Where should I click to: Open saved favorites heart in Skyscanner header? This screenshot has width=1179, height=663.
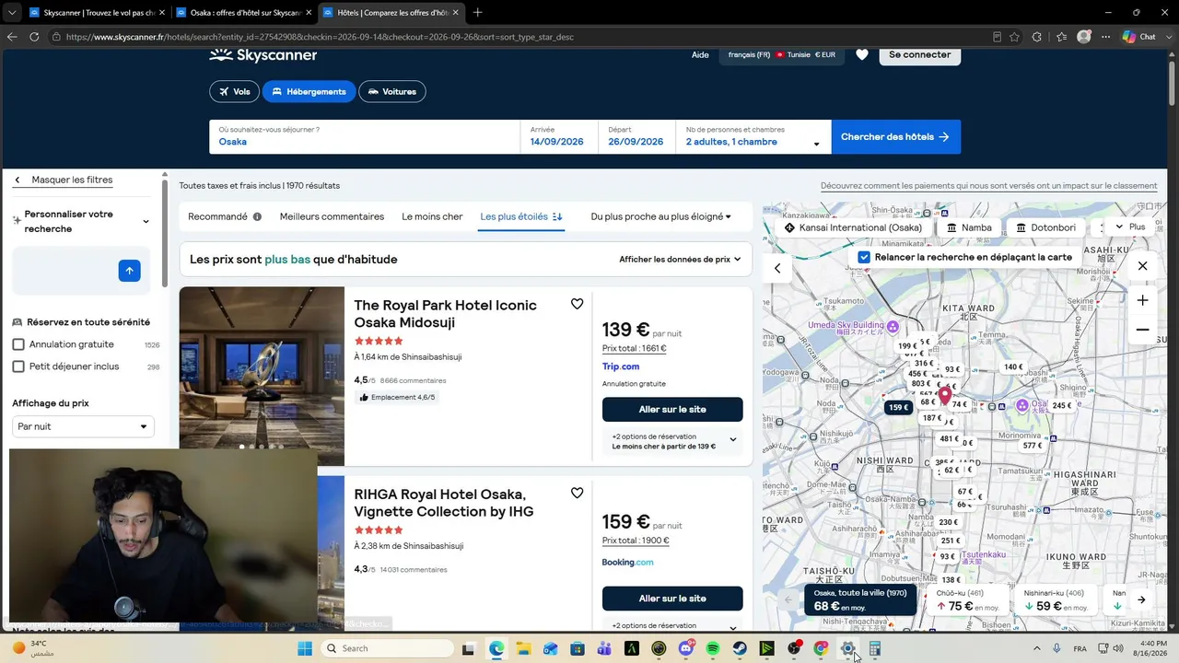pyautogui.click(x=862, y=54)
